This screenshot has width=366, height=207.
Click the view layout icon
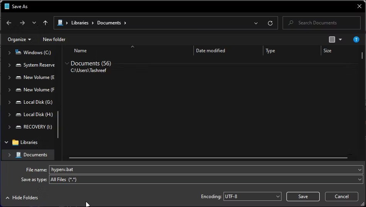click(332, 39)
